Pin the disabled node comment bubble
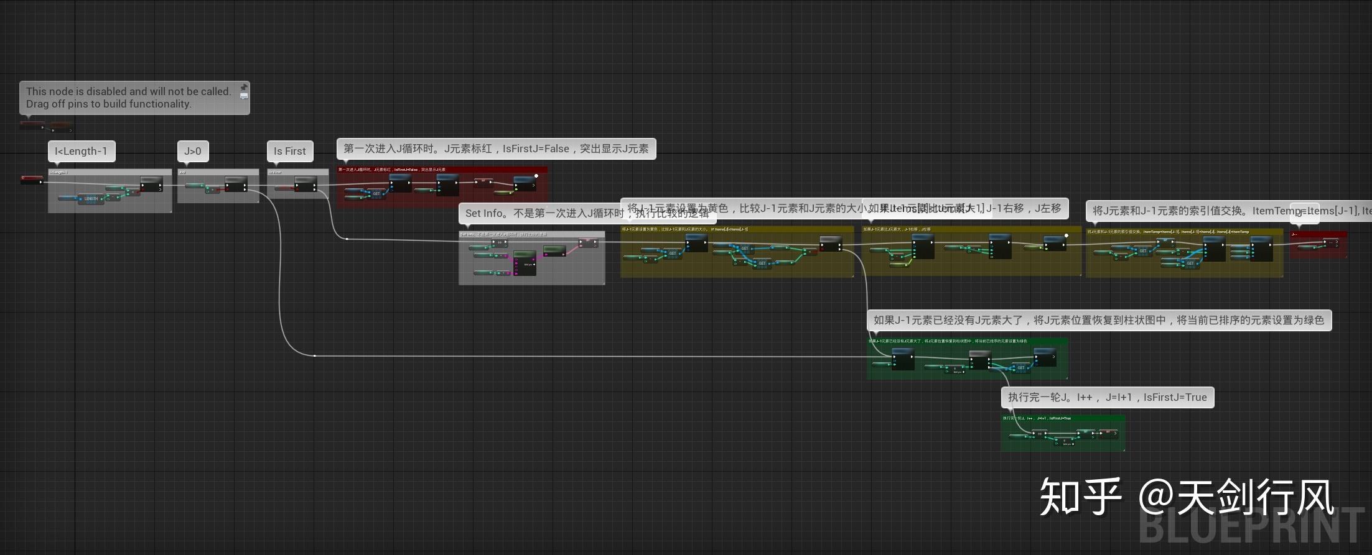 [244, 87]
